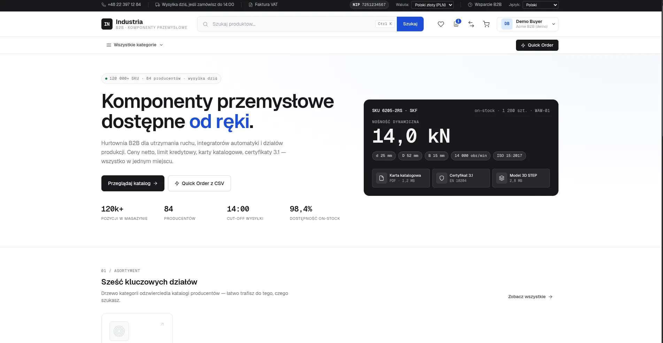
Task: Click the 14 000 obr/min chip
Action: (471, 156)
